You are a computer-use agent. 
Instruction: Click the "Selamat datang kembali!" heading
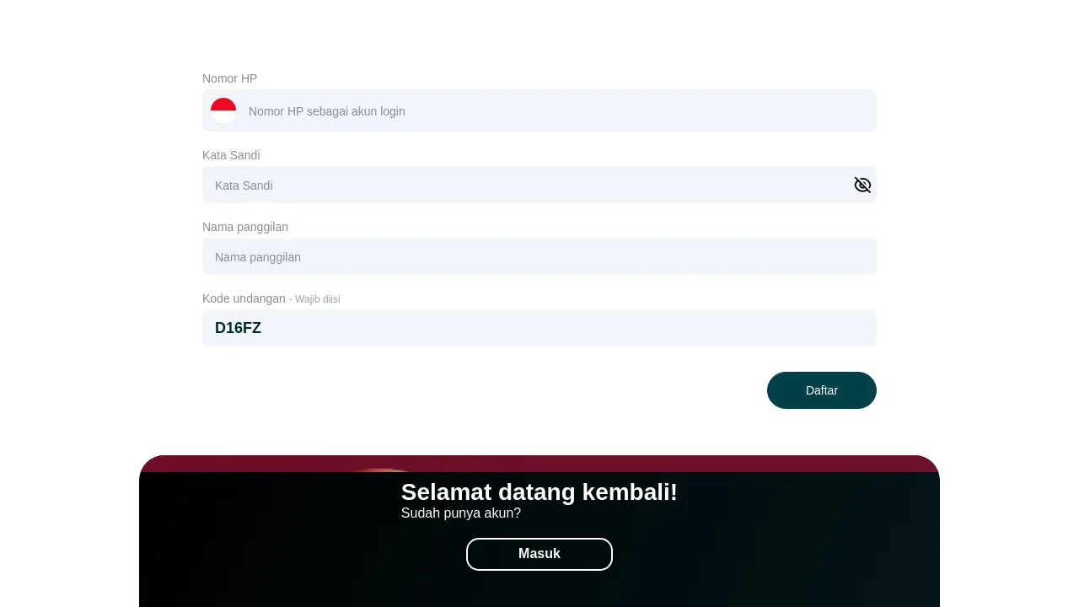(x=539, y=492)
